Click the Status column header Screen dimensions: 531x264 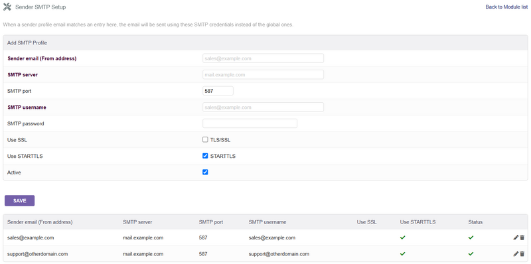coord(475,222)
